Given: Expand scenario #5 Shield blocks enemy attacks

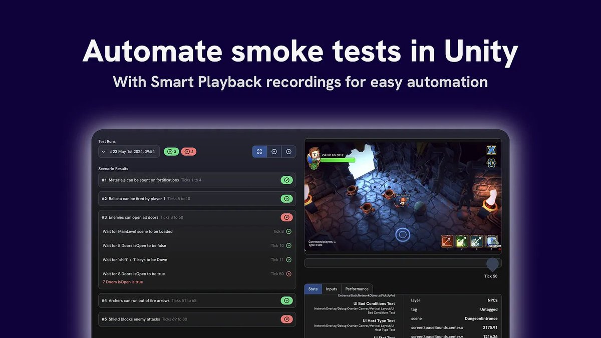Looking at the screenshot, I should click(x=197, y=319).
